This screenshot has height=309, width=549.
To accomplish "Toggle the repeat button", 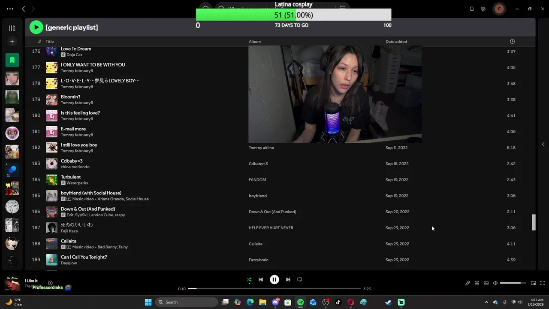I will 300,279.
